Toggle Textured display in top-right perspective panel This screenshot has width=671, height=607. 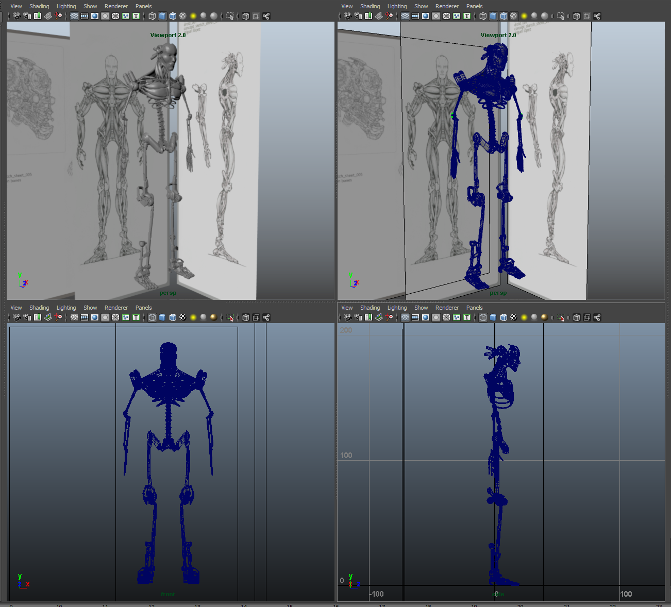click(514, 16)
